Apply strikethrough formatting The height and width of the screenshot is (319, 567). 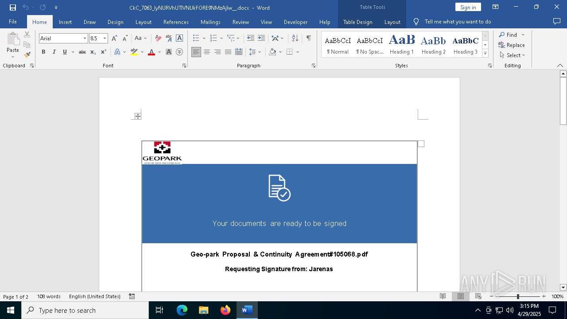(82, 52)
